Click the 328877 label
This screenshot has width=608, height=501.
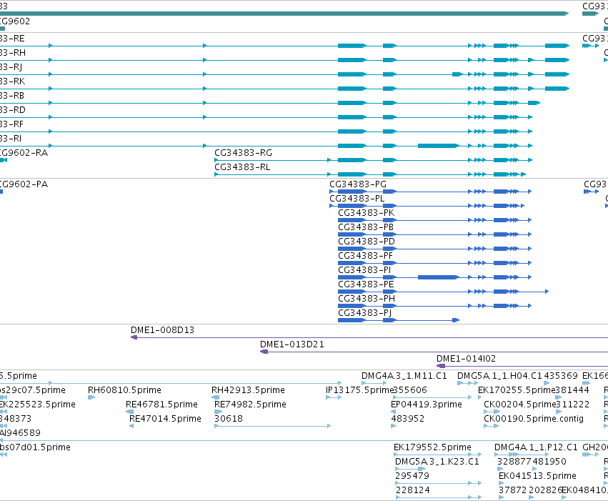514,462
